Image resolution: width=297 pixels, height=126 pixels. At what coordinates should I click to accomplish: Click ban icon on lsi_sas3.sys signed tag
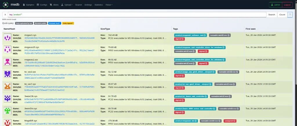click(183, 76)
